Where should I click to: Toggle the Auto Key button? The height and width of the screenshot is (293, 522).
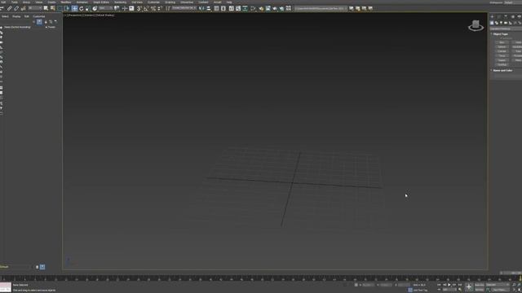480,285
